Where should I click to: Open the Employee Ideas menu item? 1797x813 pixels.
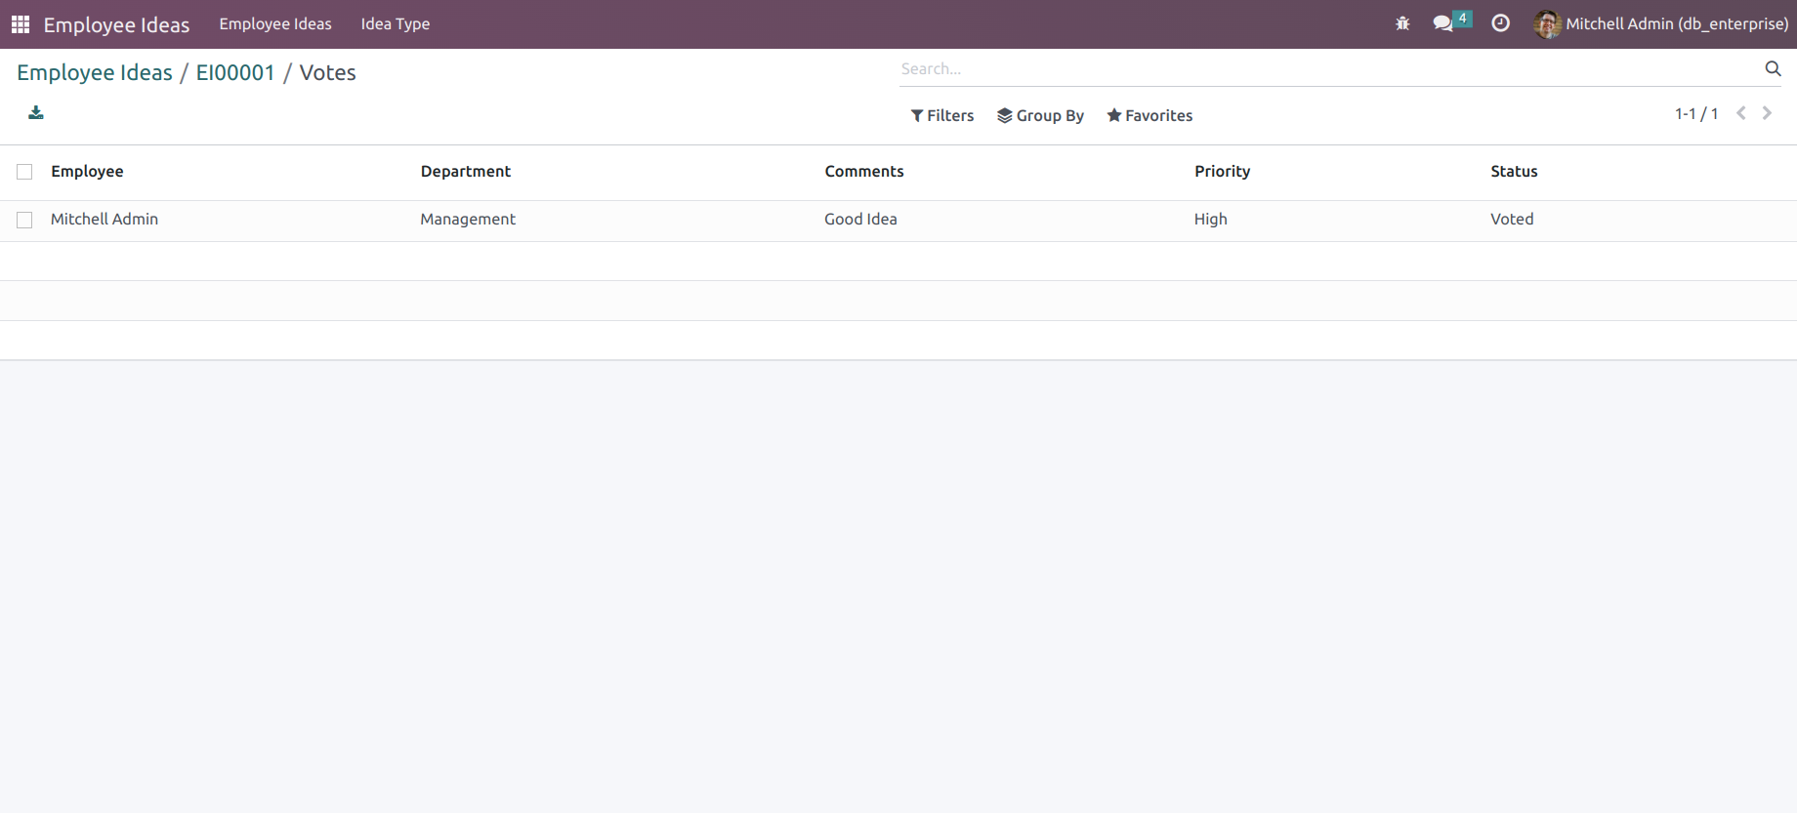275,24
